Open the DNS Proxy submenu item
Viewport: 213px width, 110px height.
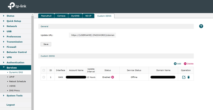[x=15, y=90]
